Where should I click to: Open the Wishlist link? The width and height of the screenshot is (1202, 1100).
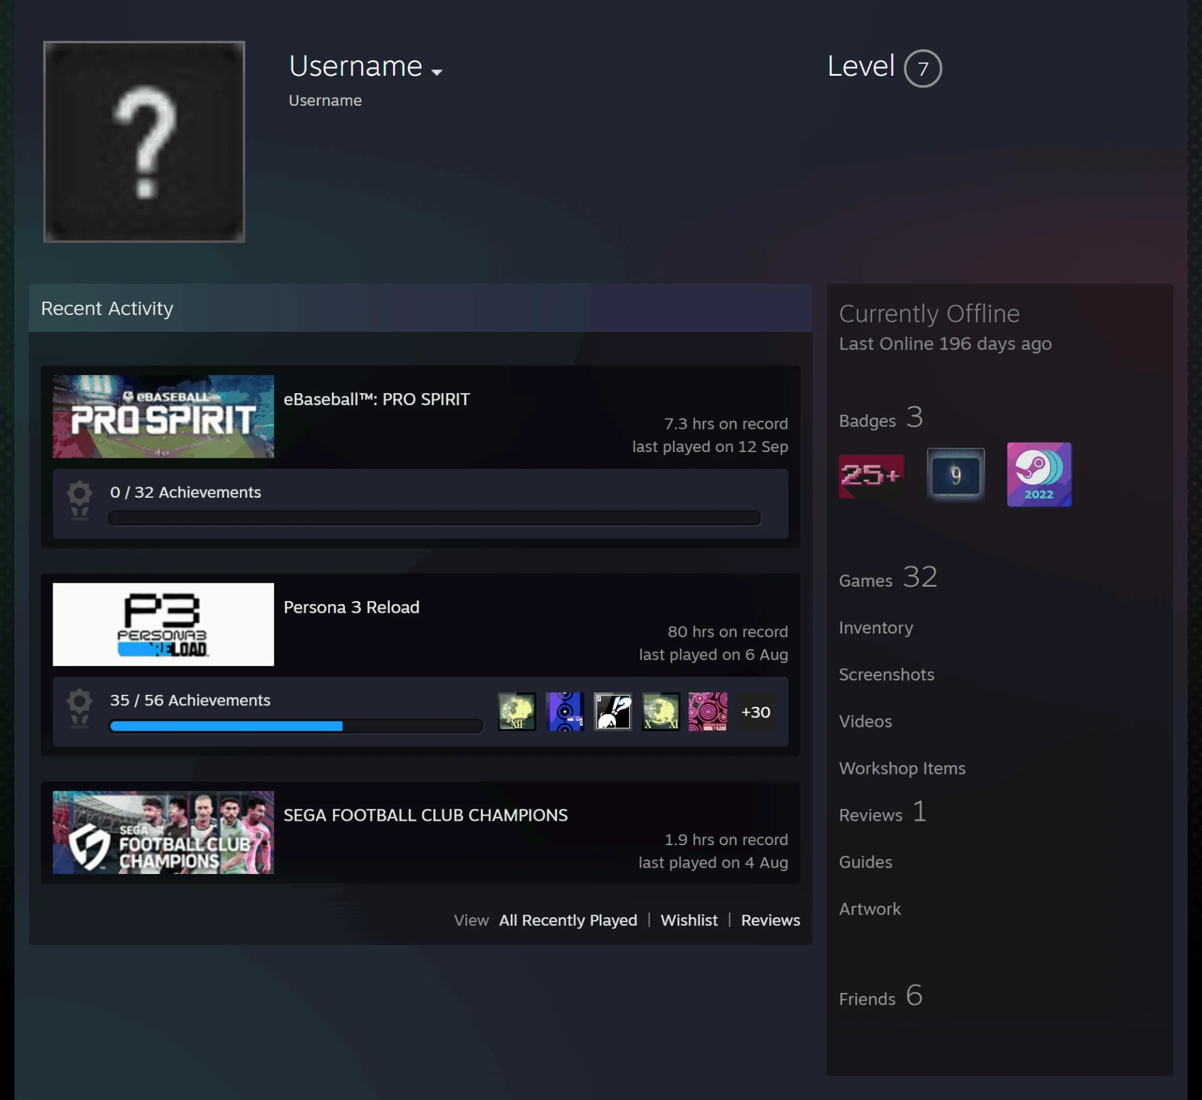pyautogui.click(x=689, y=920)
